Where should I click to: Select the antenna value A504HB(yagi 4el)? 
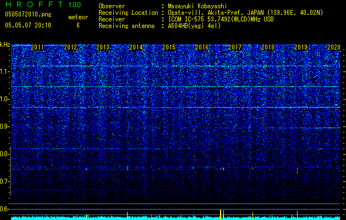click(194, 26)
